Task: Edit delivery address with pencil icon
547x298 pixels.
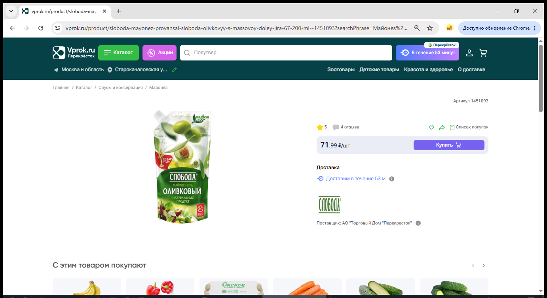Action: coord(175,70)
